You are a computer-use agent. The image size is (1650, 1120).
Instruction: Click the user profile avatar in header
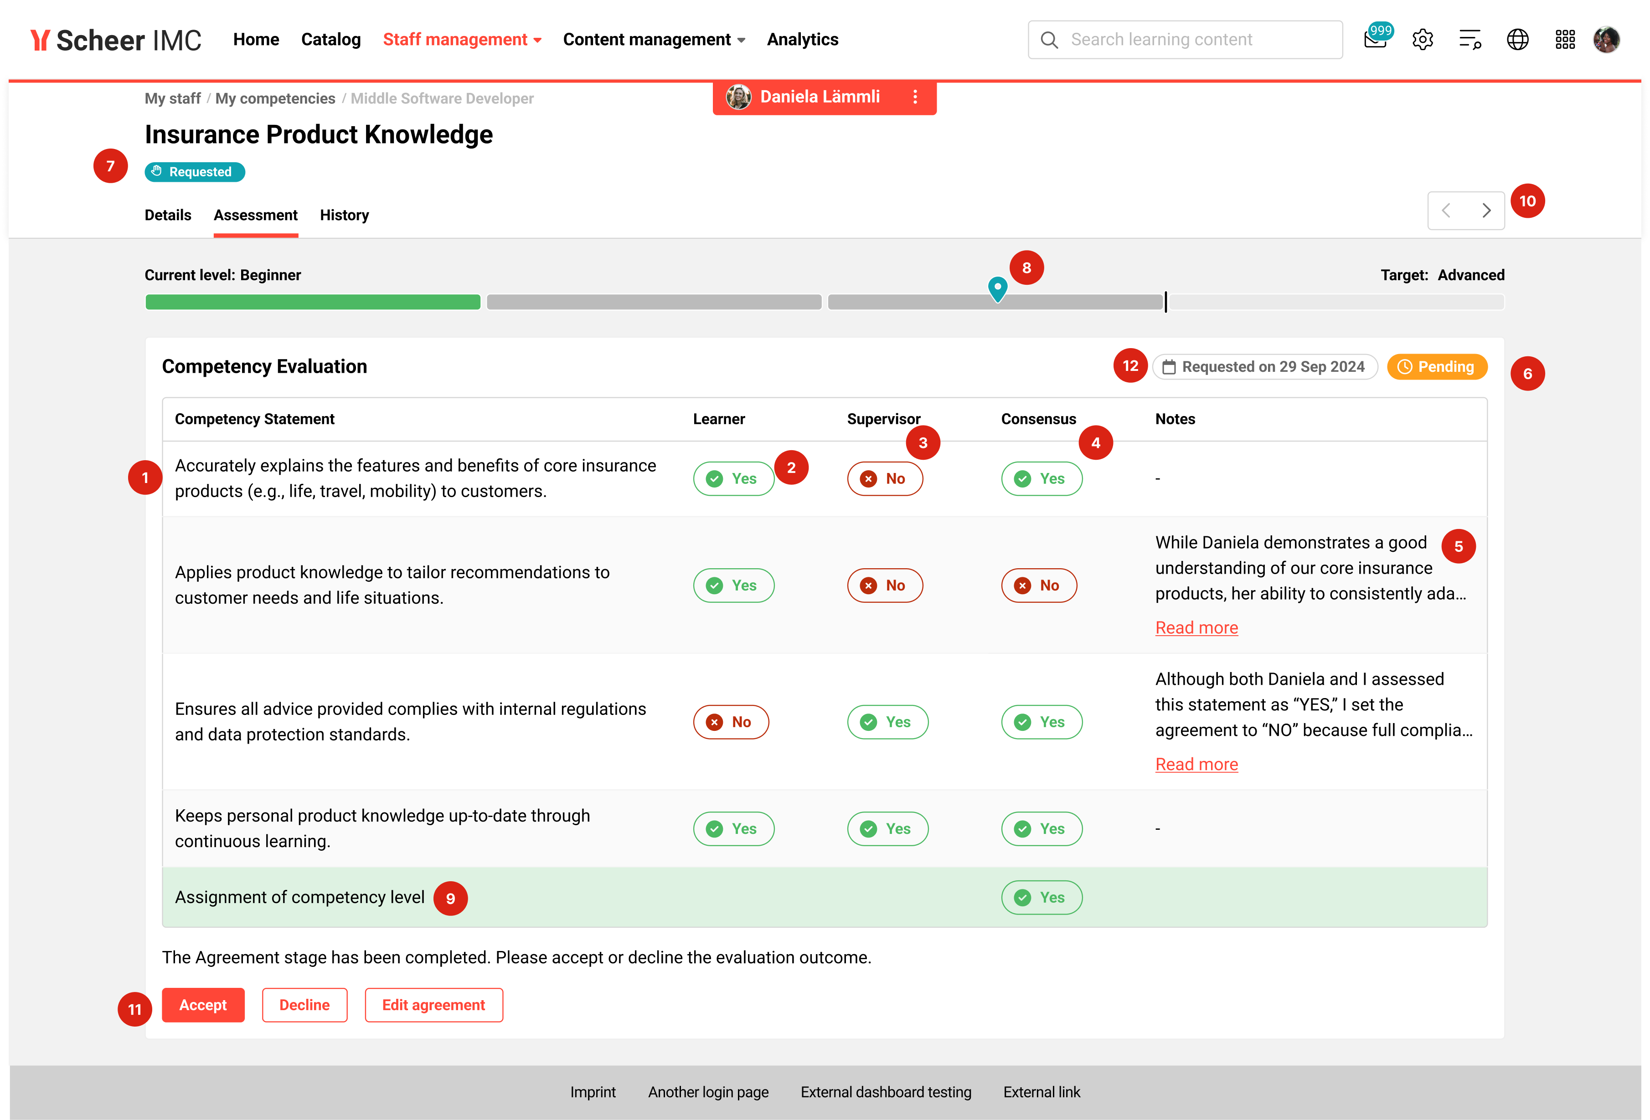[x=1606, y=40]
